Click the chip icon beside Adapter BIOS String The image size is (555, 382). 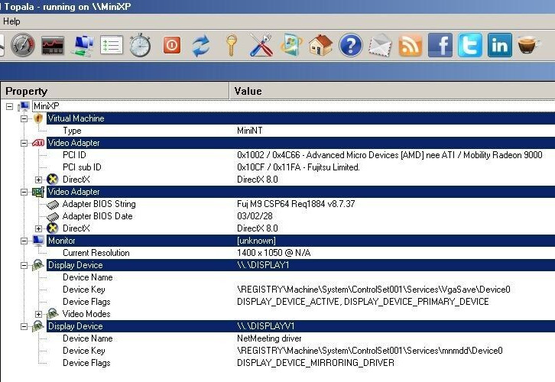pyautogui.click(x=53, y=205)
